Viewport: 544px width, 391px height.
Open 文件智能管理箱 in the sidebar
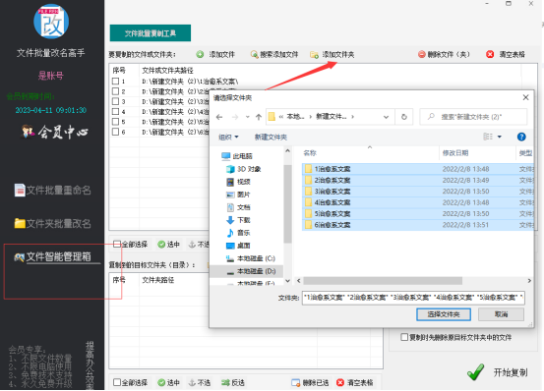coord(53,256)
